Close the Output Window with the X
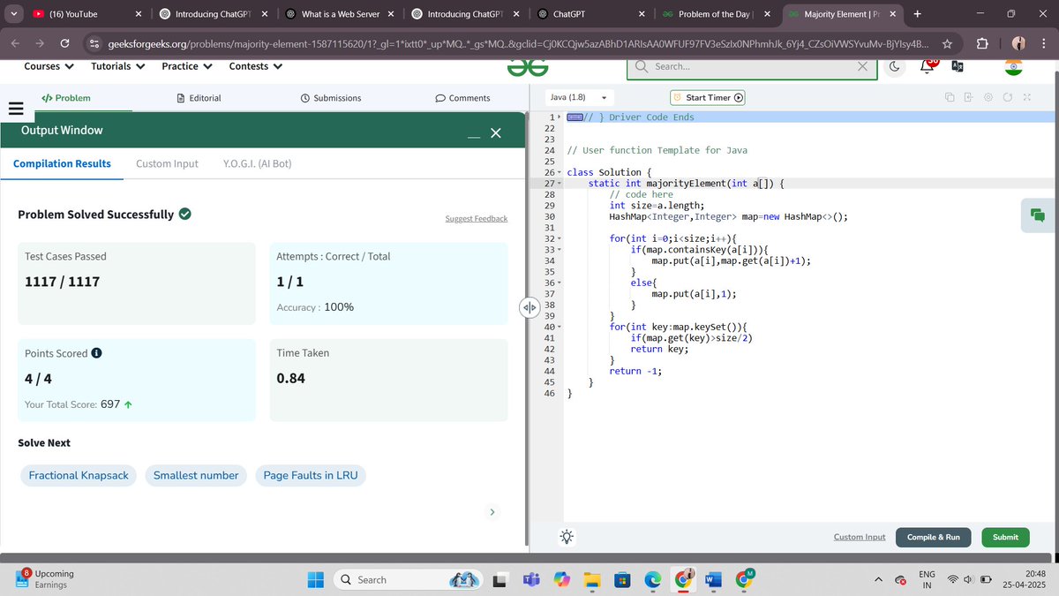The image size is (1059, 596). pos(495,132)
